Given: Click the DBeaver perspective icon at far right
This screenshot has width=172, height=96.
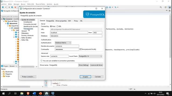Looking at the screenshot, I should (170, 7).
